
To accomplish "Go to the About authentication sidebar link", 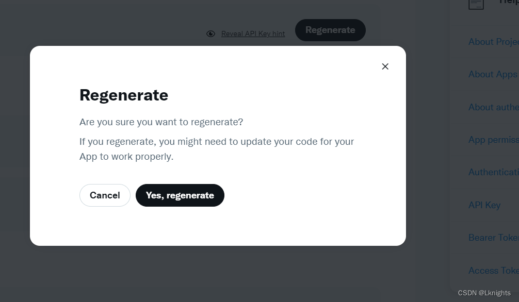I will 494,107.
